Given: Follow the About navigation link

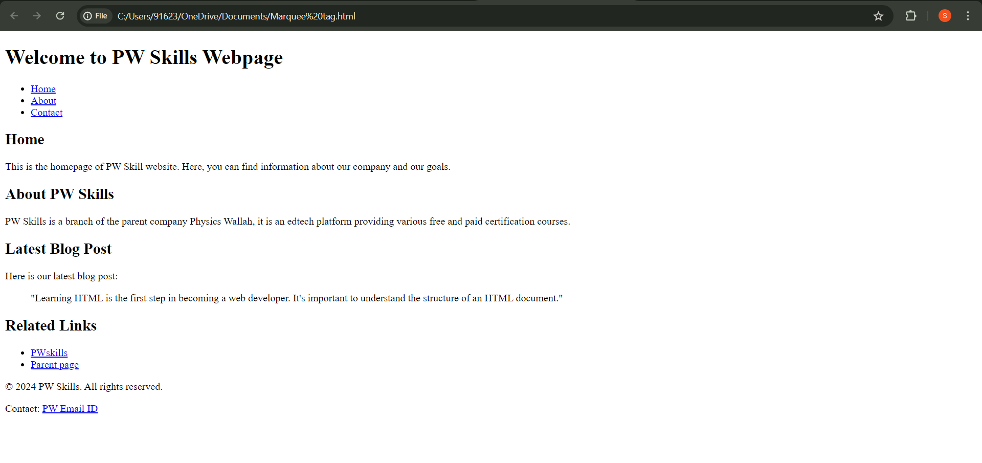Looking at the screenshot, I should (43, 101).
